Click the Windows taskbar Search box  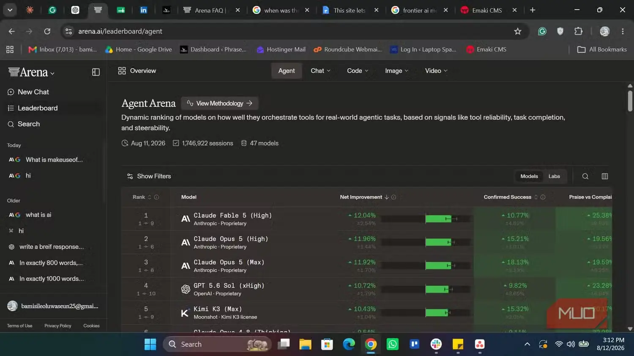[217, 344]
